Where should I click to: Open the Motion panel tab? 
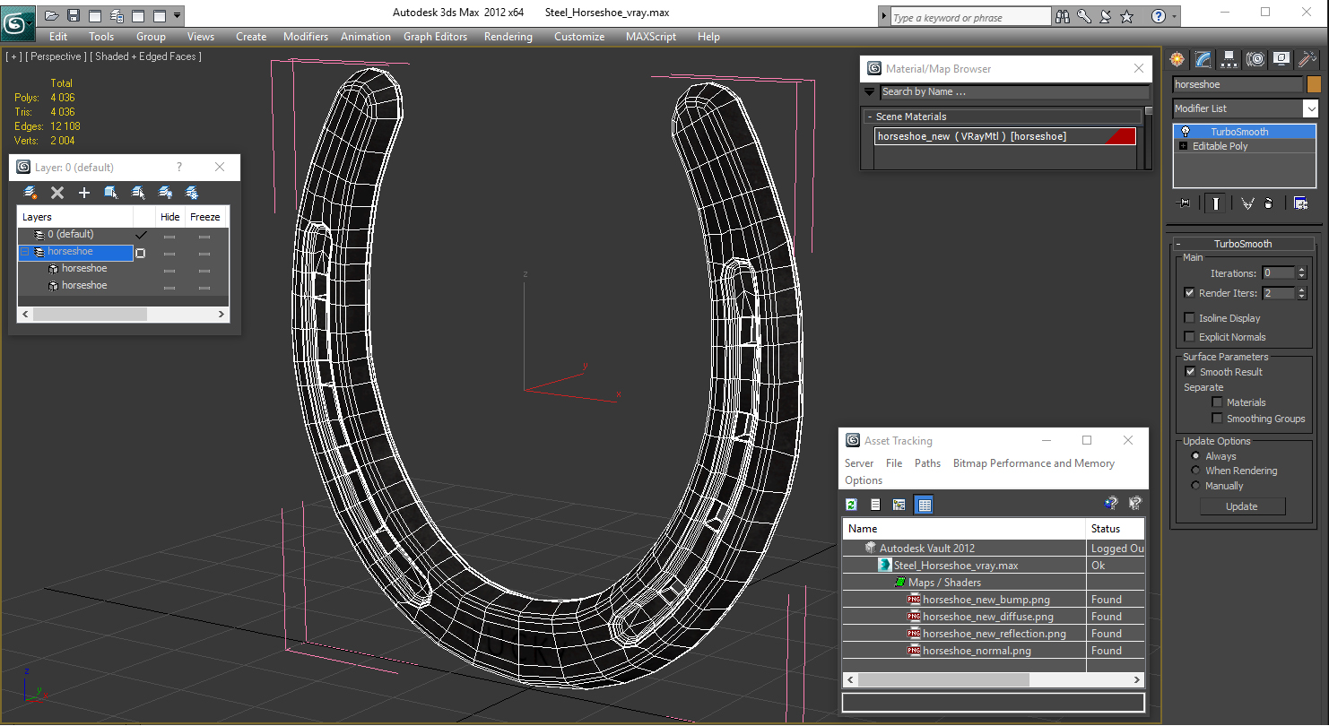coord(1255,59)
